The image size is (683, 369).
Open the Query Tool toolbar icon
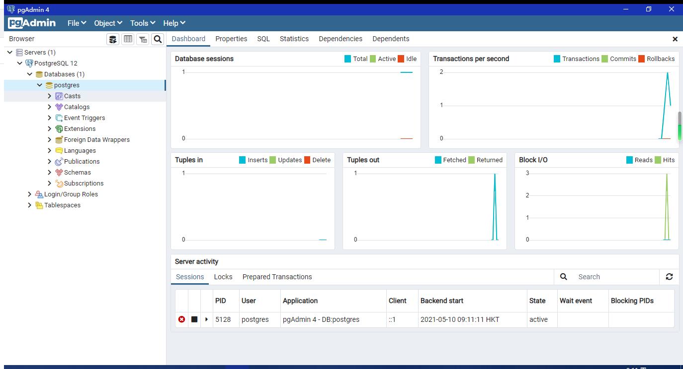[x=113, y=39]
